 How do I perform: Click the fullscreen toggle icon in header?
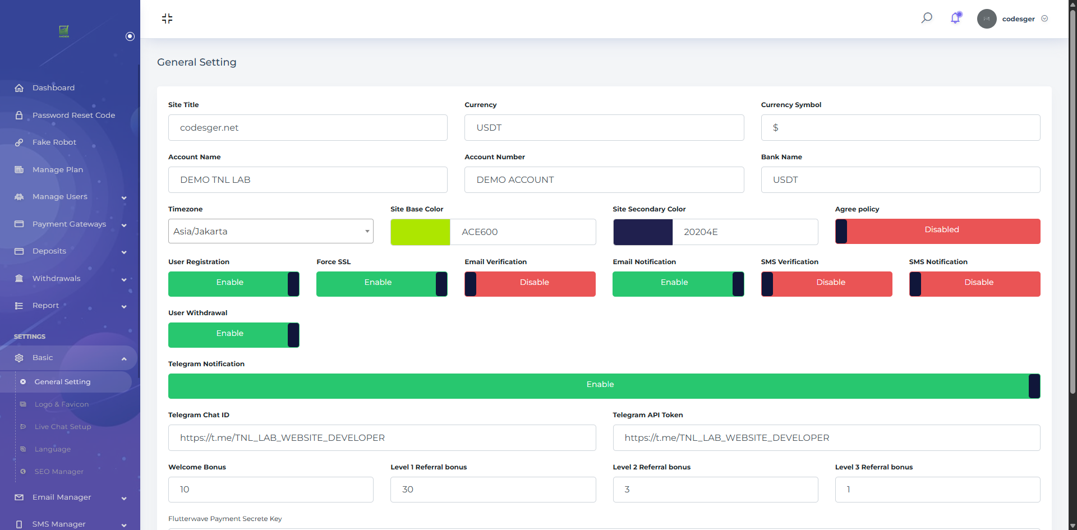(167, 19)
